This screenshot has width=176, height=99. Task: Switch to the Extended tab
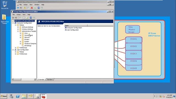tap(41, 79)
